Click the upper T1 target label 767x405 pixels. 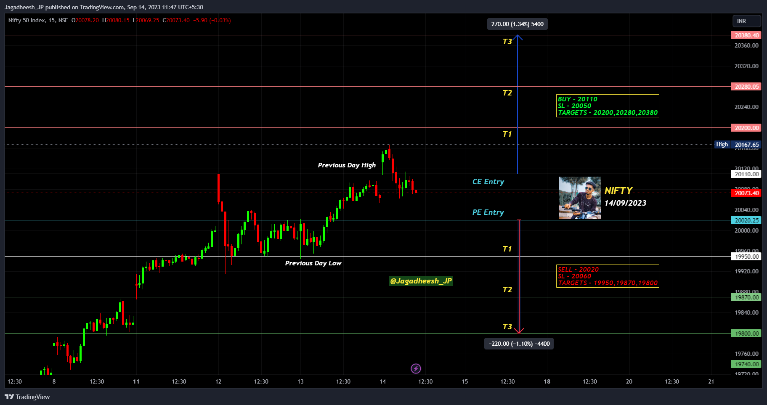tap(507, 134)
